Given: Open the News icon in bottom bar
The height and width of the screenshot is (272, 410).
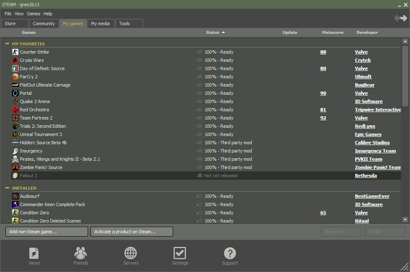Looking at the screenshot, I should 34,253.
